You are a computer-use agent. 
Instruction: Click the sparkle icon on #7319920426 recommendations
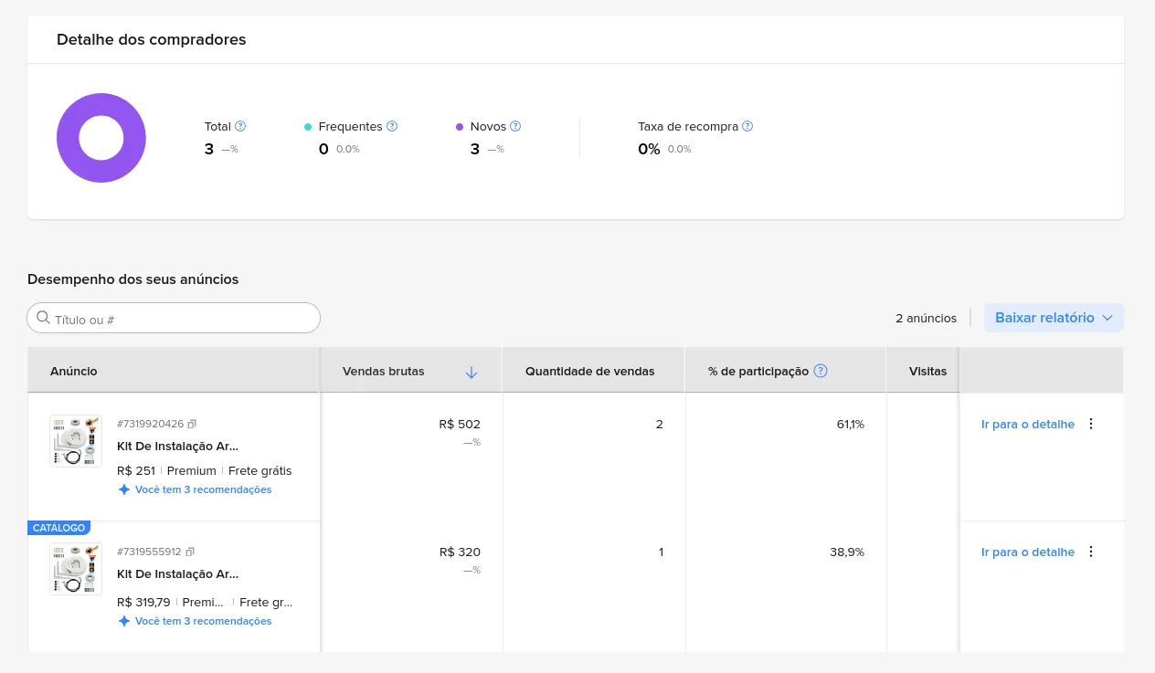coord(124,489)
